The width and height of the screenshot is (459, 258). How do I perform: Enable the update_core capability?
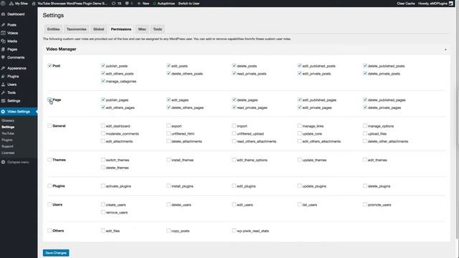pos(300,133)
